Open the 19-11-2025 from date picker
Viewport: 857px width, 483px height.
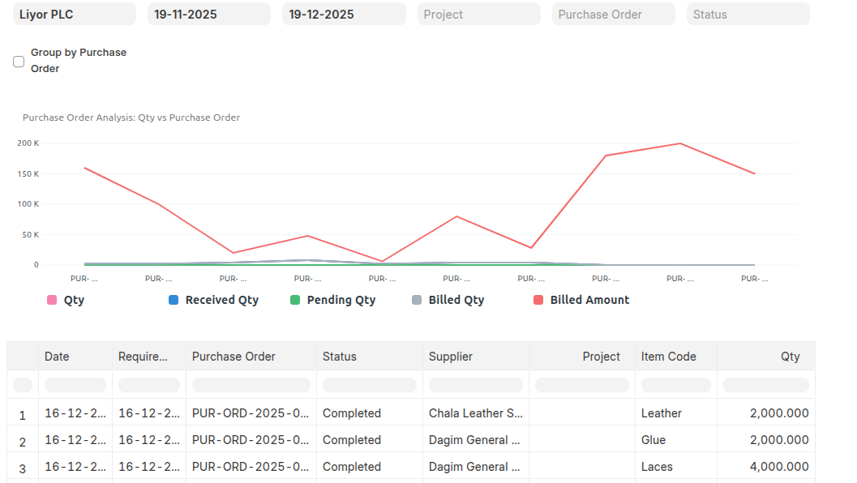click(x=209, y=15)
